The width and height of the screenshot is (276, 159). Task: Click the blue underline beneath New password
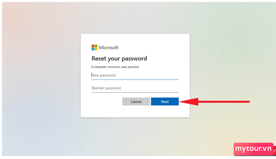(135, 79)
